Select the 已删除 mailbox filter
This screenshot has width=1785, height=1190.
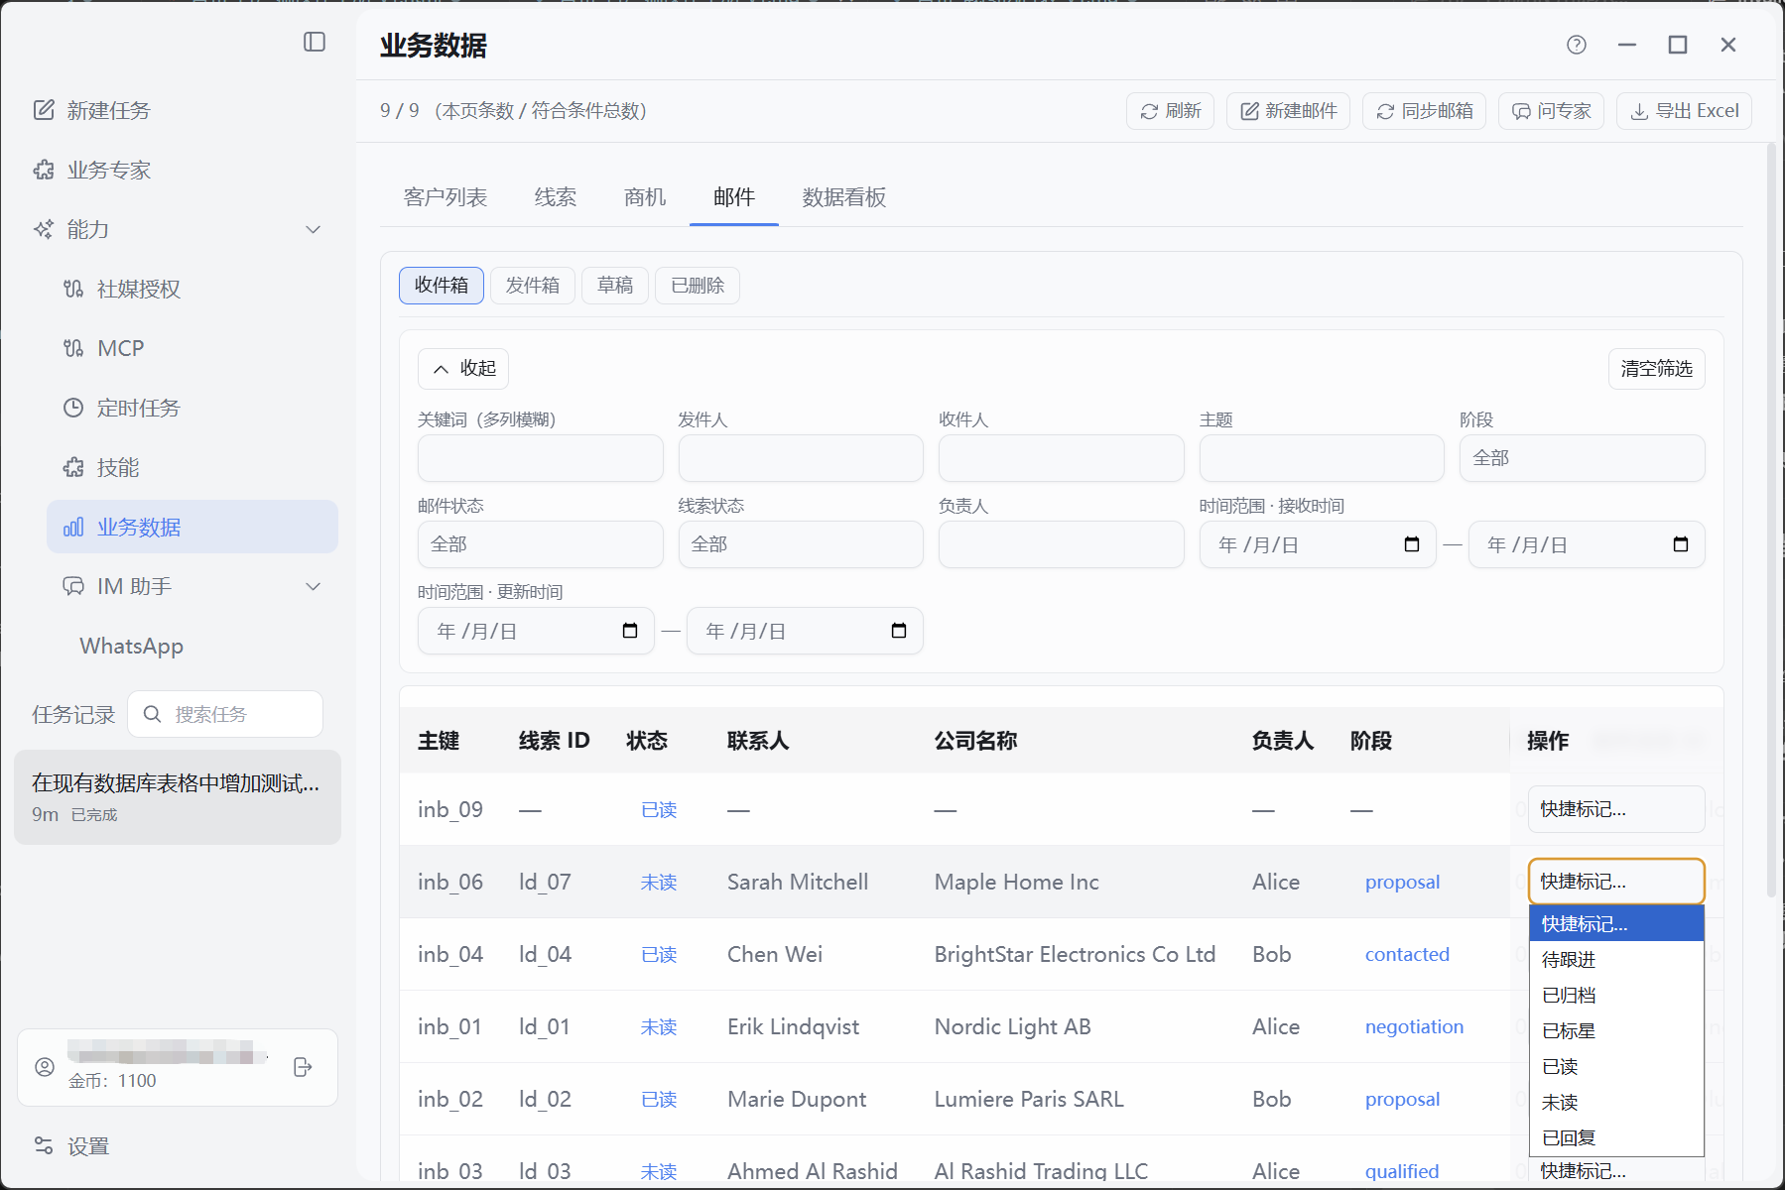click(x=698, y=286)
